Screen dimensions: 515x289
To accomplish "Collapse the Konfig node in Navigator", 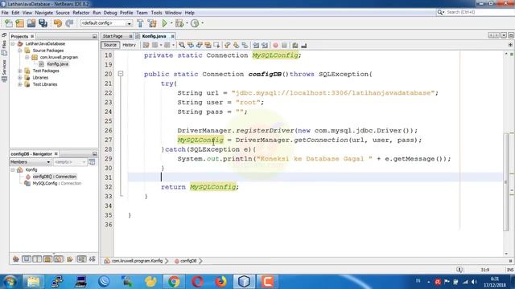I will click(13, 169).
